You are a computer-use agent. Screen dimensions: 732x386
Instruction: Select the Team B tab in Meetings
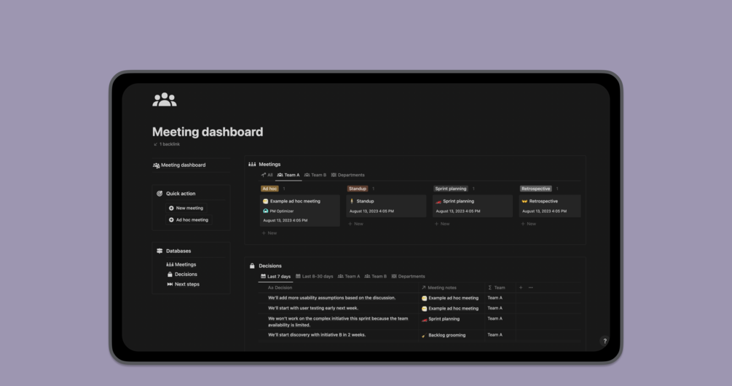click(315, 175)
